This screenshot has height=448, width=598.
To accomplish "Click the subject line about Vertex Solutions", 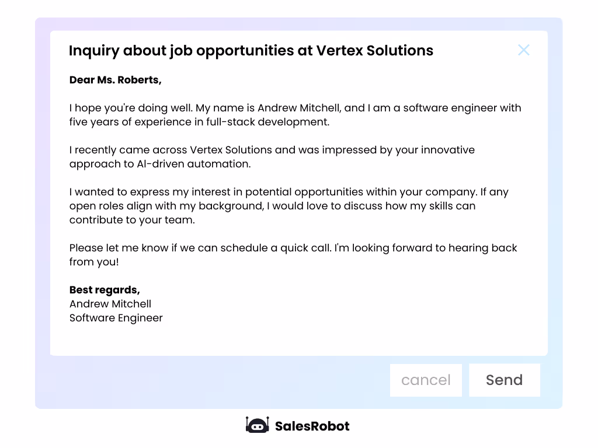I will 251,51.
